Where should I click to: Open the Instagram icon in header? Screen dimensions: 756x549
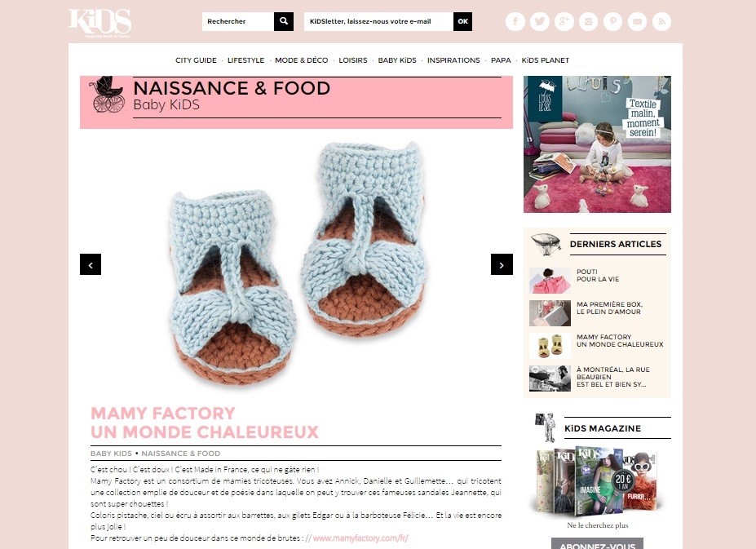tap(588, 22)
